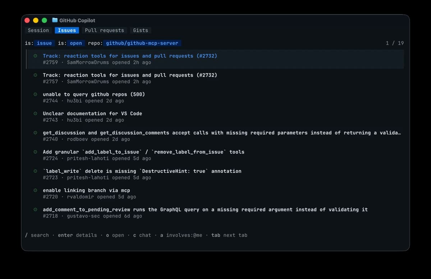Image resolution: width=431 pixels, height=279 pixels.
Task: Click '#2720 · rvaldomir opened 5d ago'
Action: click(x=90, y=197)
